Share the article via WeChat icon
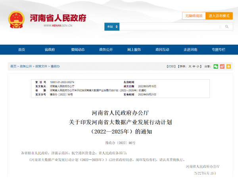 [x=216, y=66]
